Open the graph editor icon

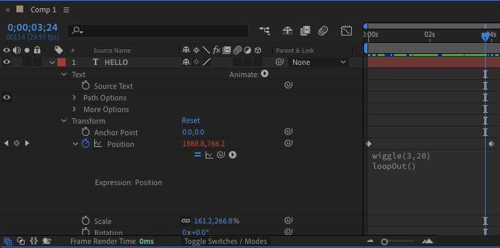pos(346,31)
